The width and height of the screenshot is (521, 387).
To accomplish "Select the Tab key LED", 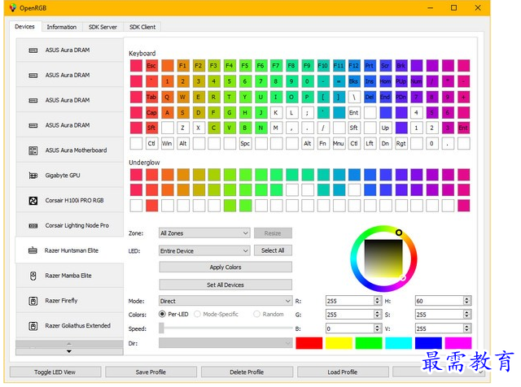I will (x=151, y=97).
